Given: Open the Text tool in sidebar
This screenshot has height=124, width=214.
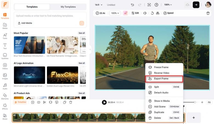Looking at the screenshot, I should point(5,46).
